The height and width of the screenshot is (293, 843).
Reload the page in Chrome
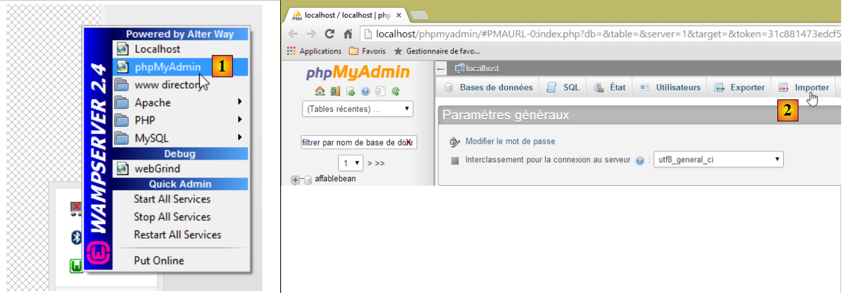click(329, 34)
